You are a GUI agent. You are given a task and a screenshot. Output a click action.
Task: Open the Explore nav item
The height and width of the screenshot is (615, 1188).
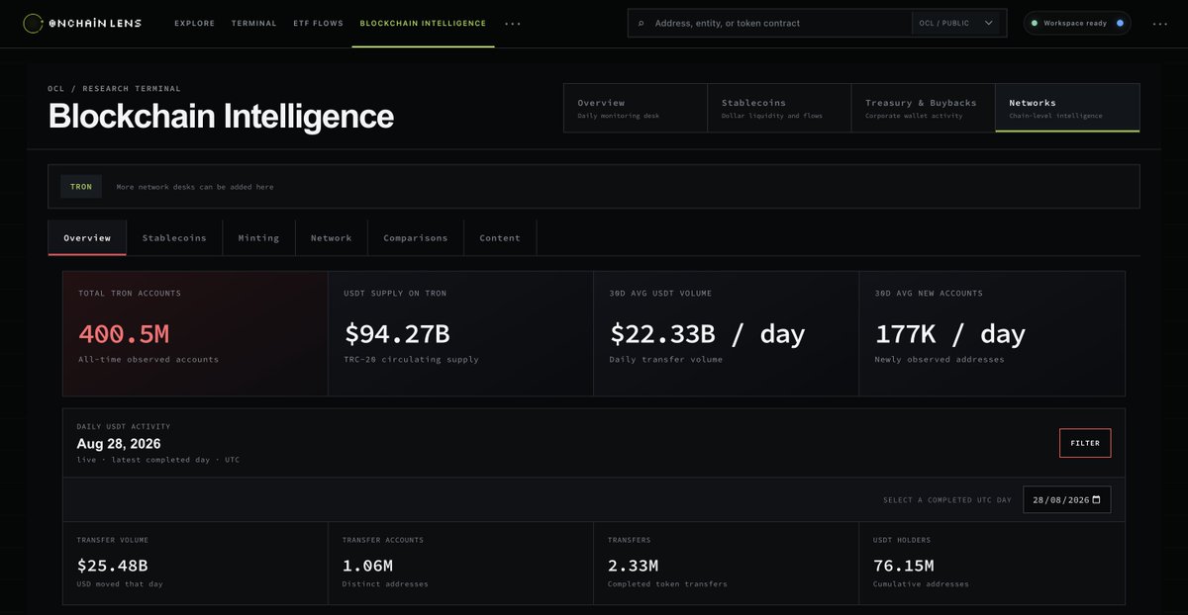click(194, 23)
